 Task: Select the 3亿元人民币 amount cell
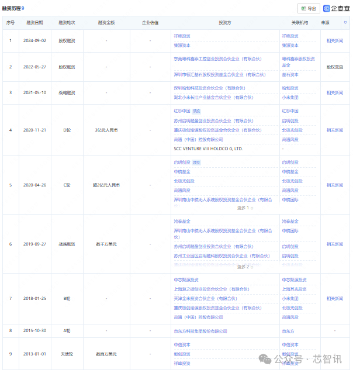[106, 130]
